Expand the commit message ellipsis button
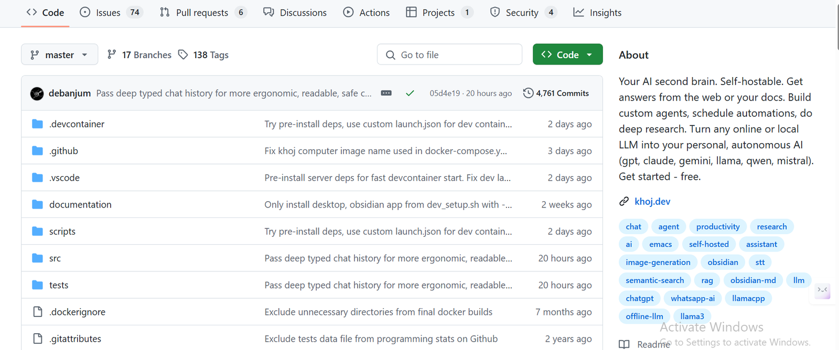Image resolution: width=839 pixels, height=350 pixels. point(386,93)
